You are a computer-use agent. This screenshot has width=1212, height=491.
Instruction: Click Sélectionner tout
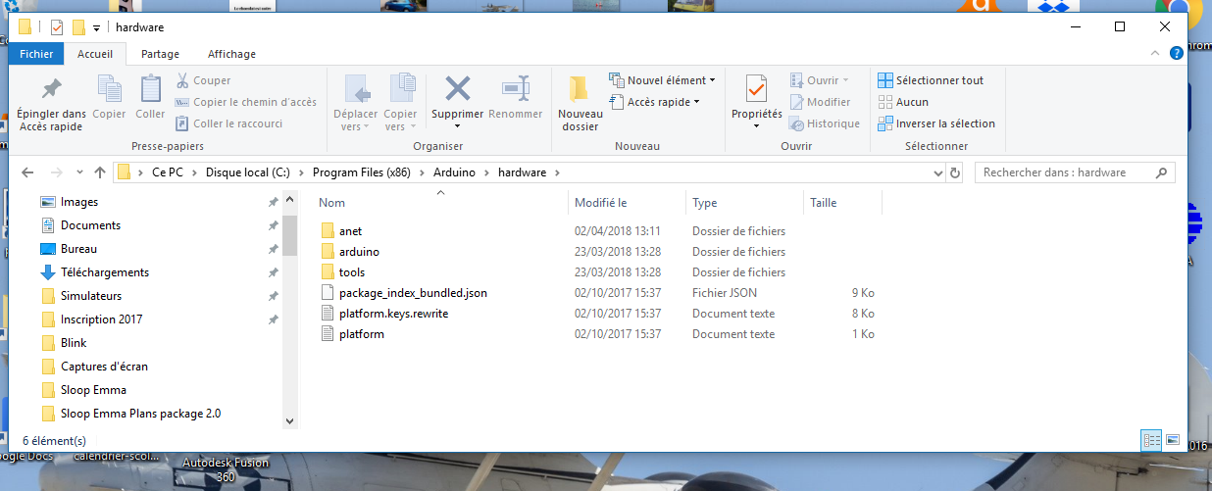pyautogui.click(x=931, y=80)
